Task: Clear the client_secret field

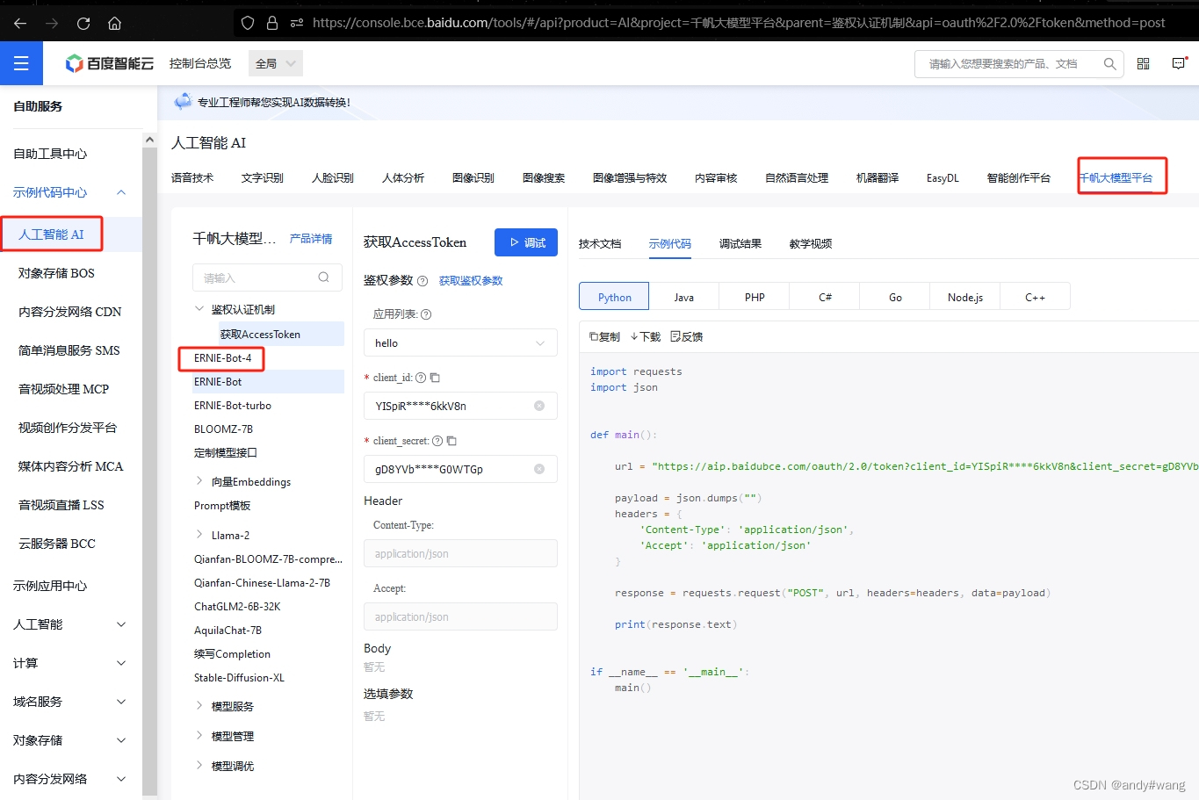Action: [539, 469]
